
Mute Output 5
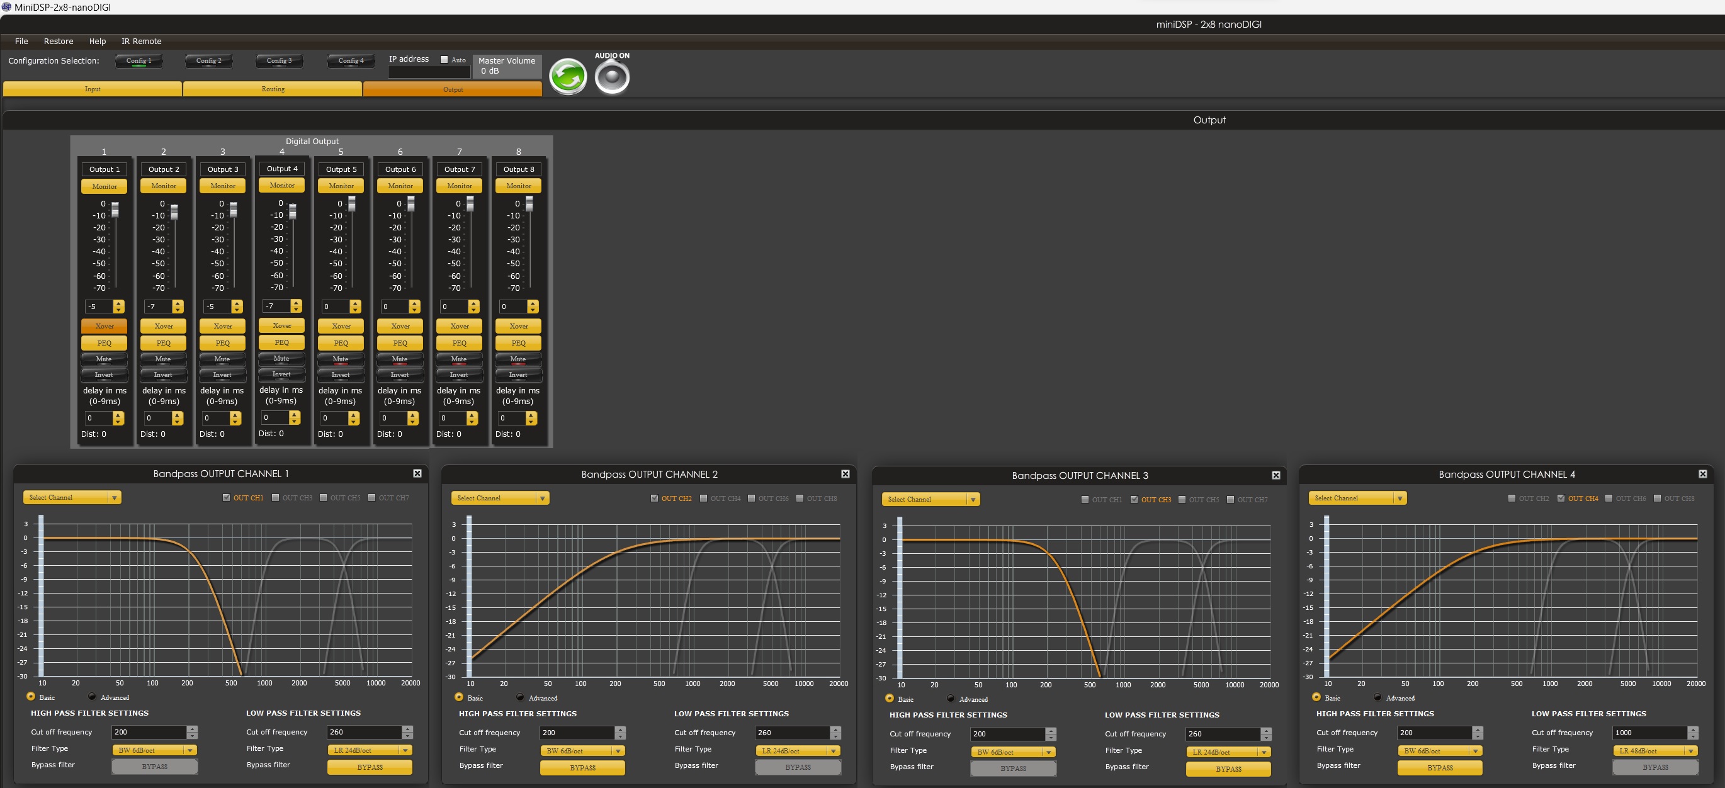pyautogui.click(x=341, y=359)
